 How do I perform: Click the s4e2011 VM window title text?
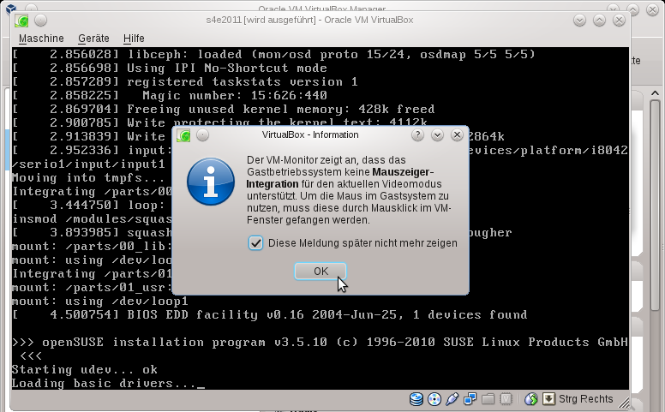tap(309, 20)
